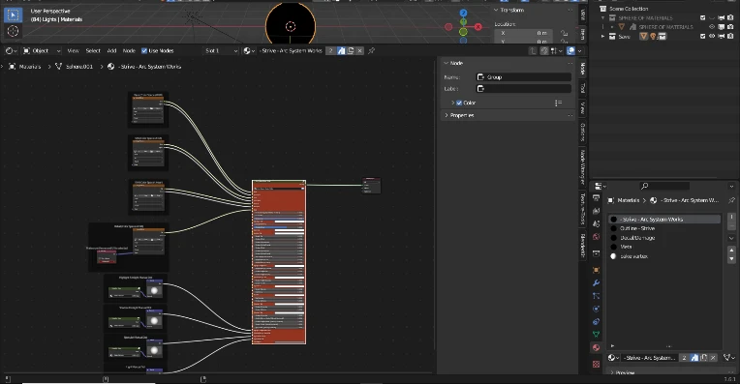Open the Node menu in node editor
Viewport: 740px width, 384px height.
(x=129, y=51)
